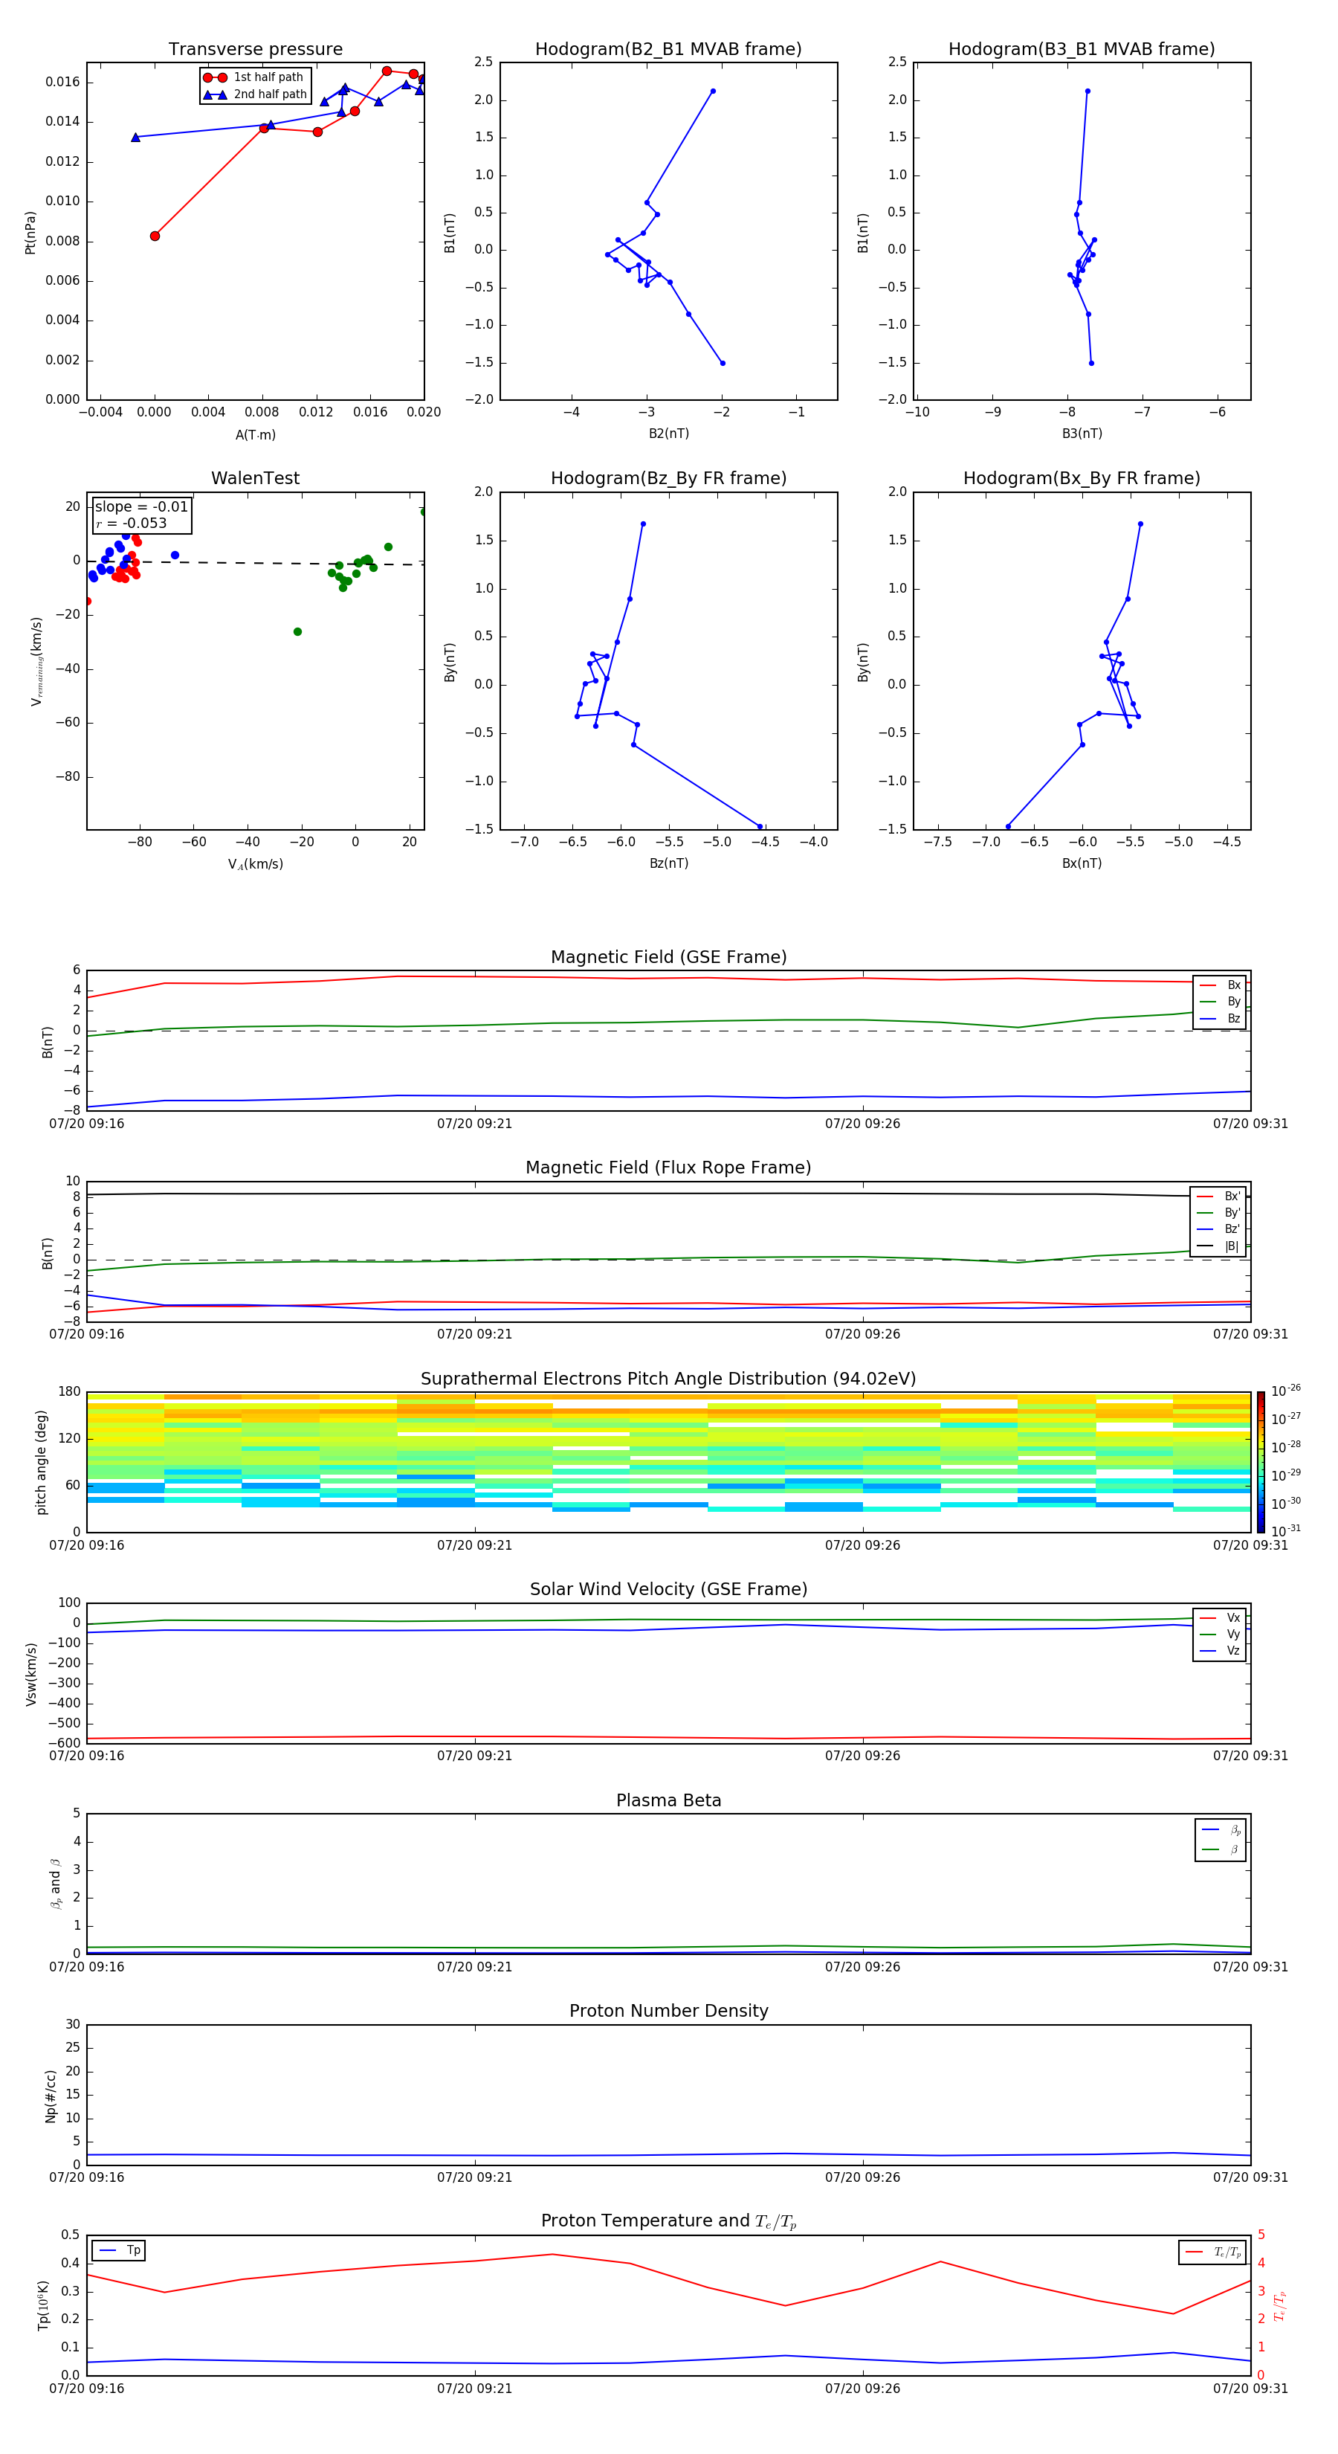Click the 'slope = -0.01' annotation
The height and width of the screenshot is (2454, 1338).
pos(142,507)
